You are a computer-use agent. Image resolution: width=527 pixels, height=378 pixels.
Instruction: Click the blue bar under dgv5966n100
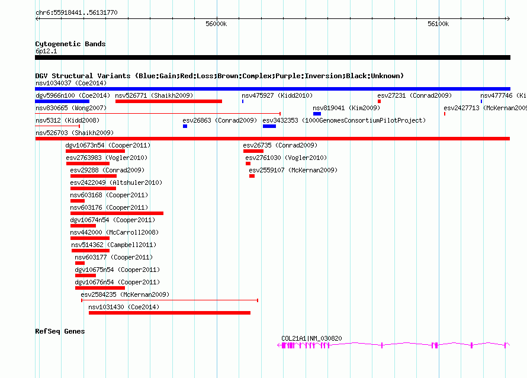click(62, 101)
